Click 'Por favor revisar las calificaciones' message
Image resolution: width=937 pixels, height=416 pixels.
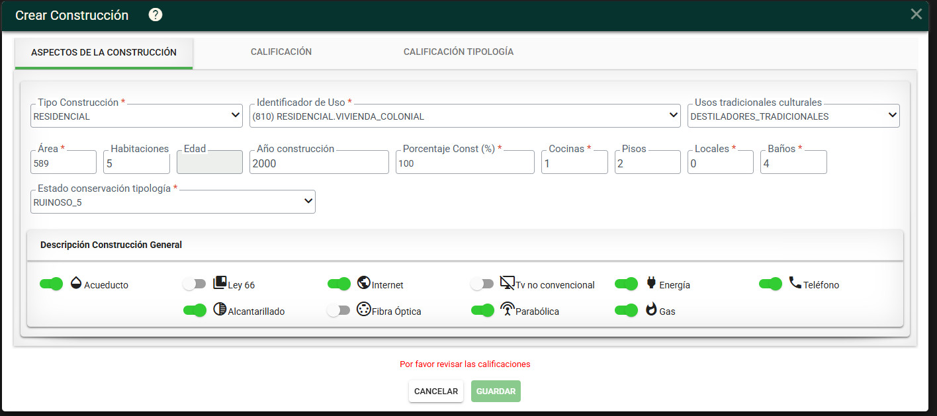click(x=465, y=364)
